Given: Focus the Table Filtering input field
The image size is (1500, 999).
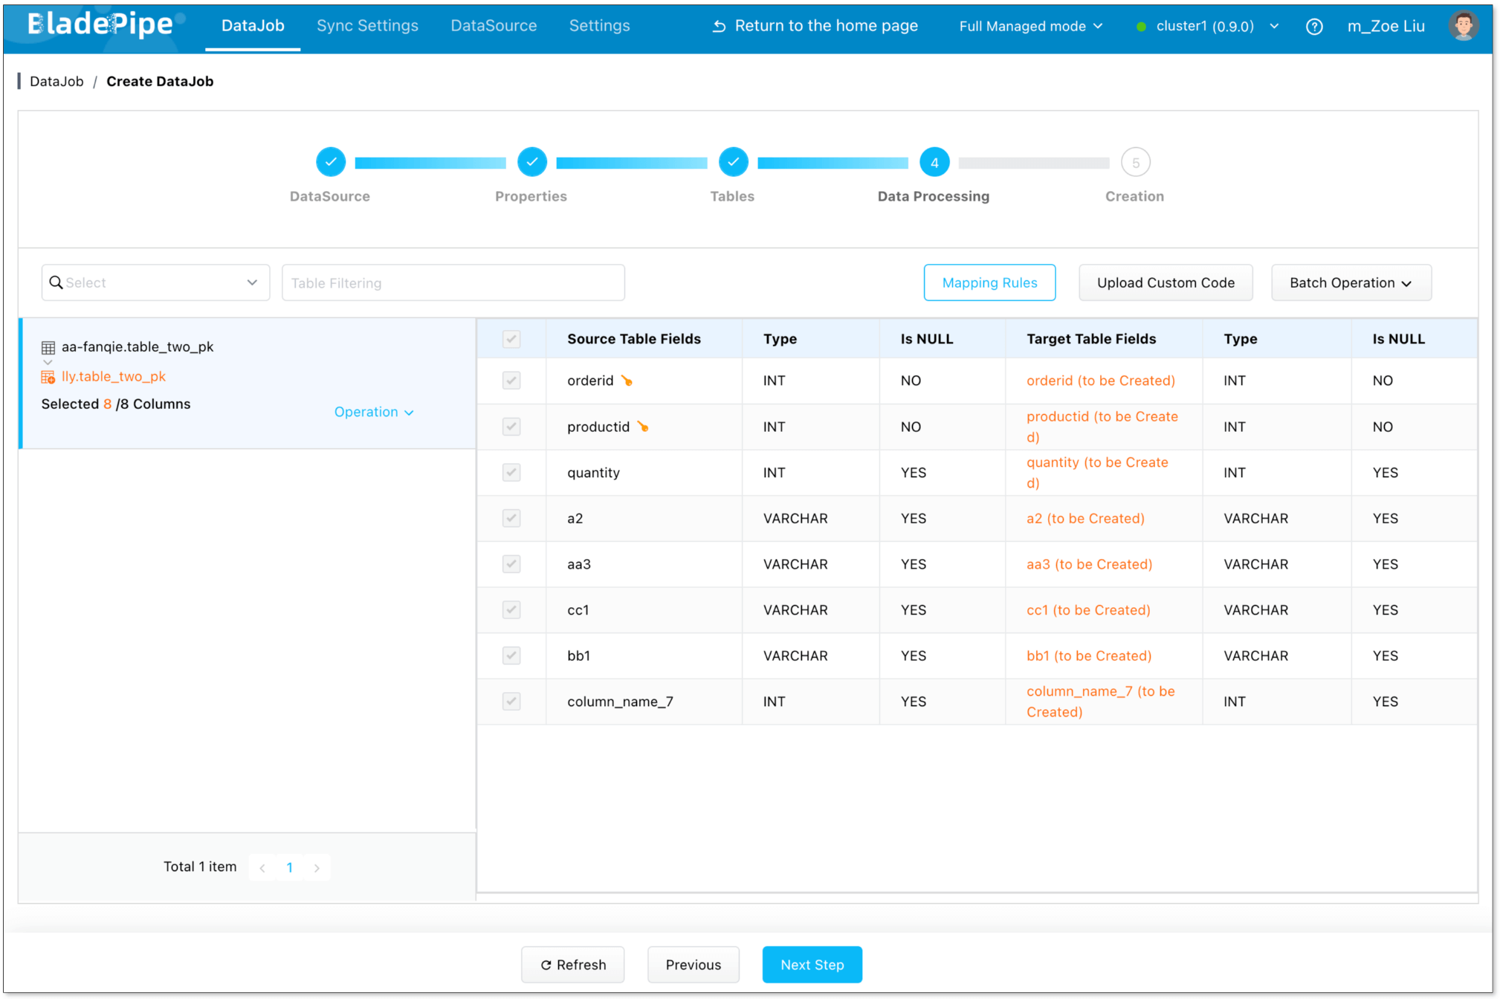Looking at the screenshot, I should coord(453,282).
